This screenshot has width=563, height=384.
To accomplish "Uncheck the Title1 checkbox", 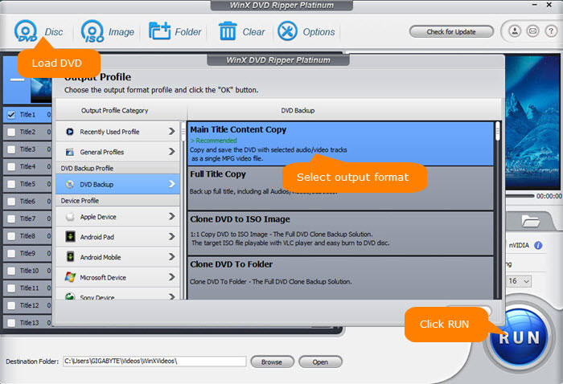I will point(11,115).
